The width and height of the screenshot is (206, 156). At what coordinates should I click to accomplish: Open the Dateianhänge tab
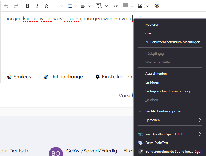(x=63, y=77)
